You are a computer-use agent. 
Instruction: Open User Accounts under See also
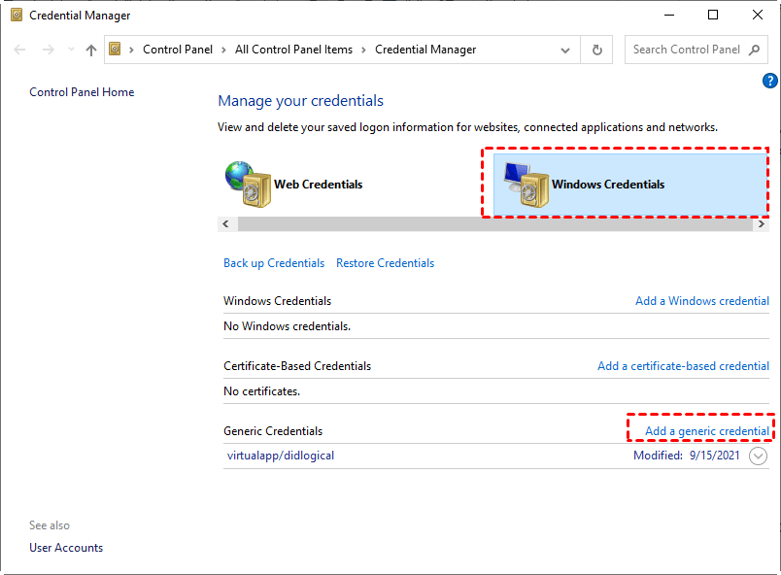pyautogui.click(x=66, y=548)
